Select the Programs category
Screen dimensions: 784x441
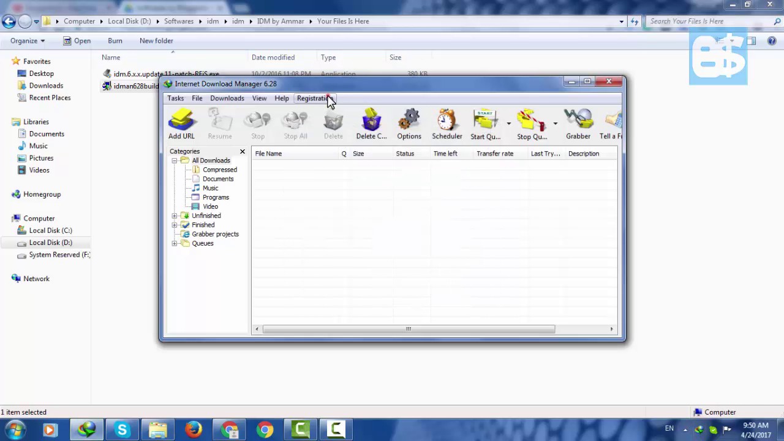tap(216, 197)
